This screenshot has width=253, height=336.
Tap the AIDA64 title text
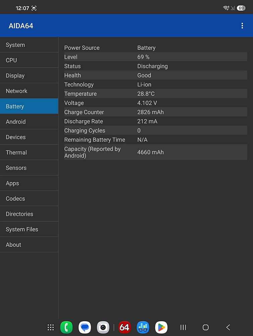pyautogui.click(x=21, y=26)
